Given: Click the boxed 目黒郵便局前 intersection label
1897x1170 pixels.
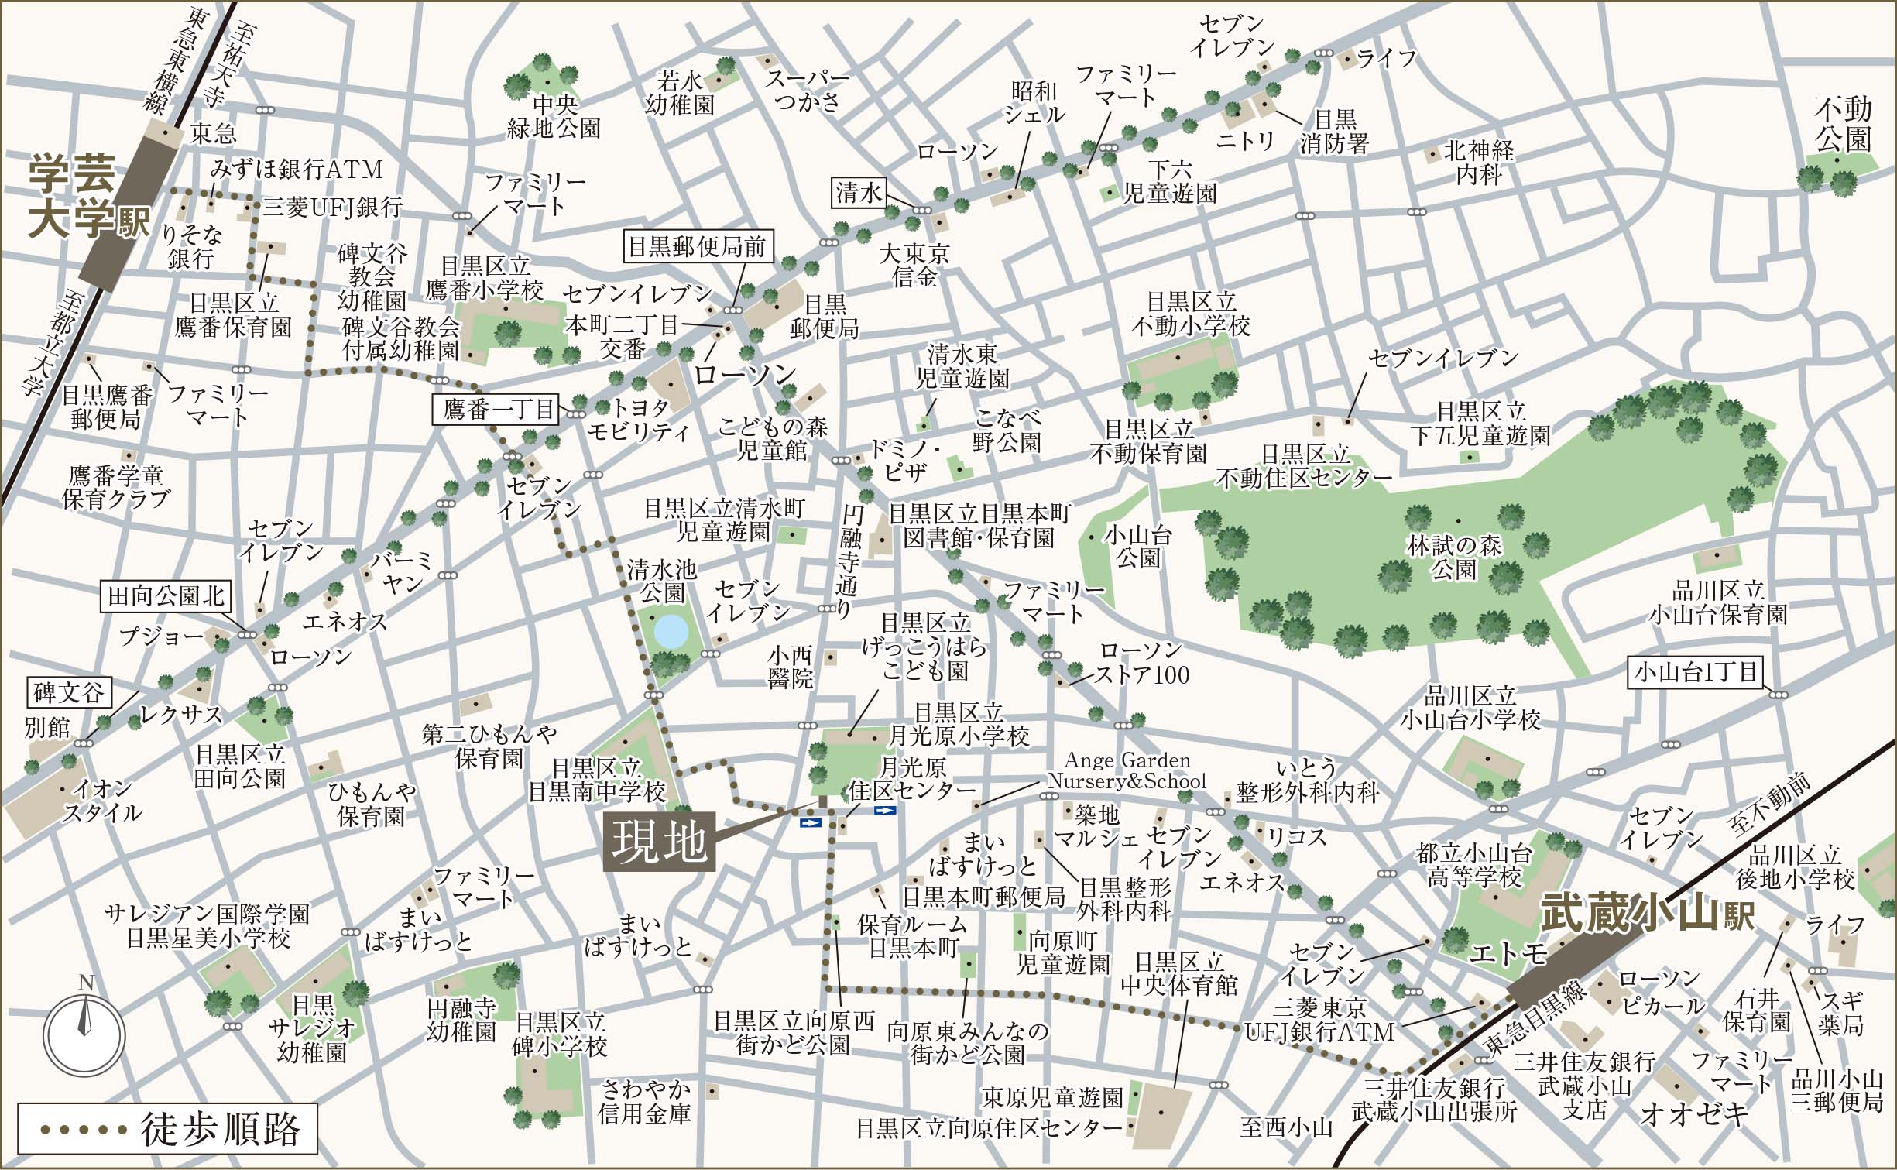Looking at the screenshot, I should tap(697, 247).
